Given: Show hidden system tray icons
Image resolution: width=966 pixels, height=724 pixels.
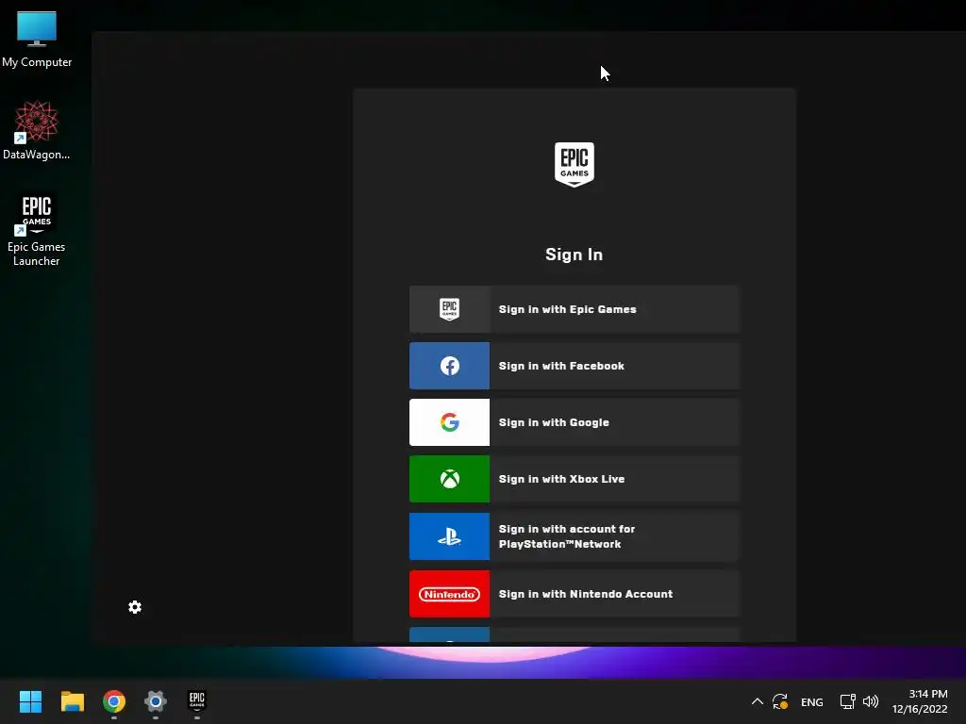Looking at the screenshot, I should pos(758,701).
